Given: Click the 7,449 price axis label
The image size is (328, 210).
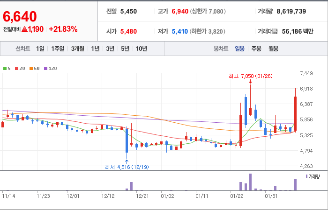Looking at the screenshot, I should click(x=306, y=73).
